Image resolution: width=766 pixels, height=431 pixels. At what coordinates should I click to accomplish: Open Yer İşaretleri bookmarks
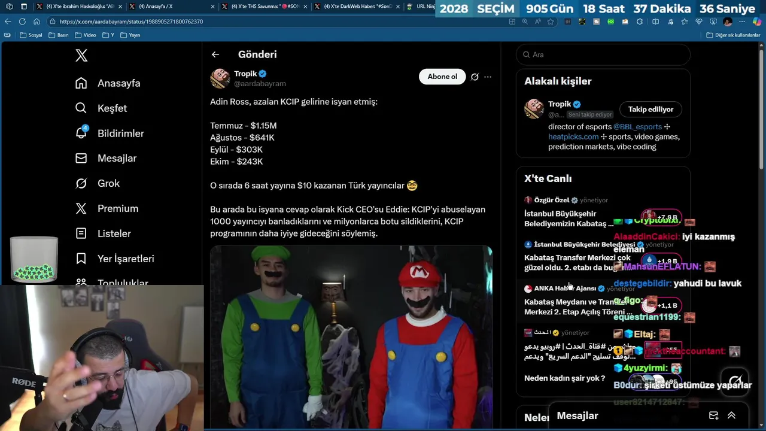pos(115,259)
